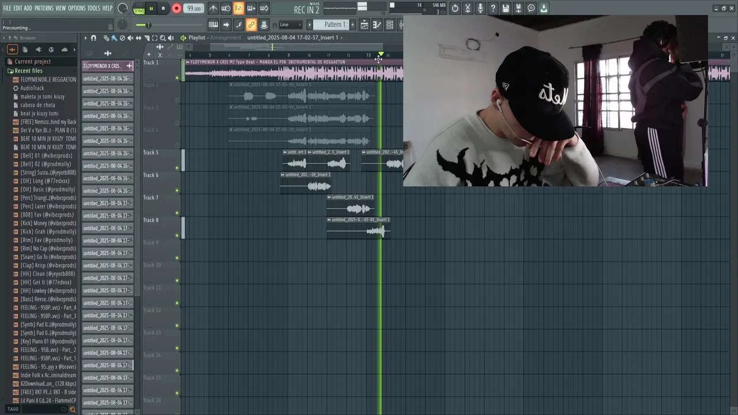
Task: Select browser audio/all tab icon
Action: pyautogui.click(x=12, y=50)
